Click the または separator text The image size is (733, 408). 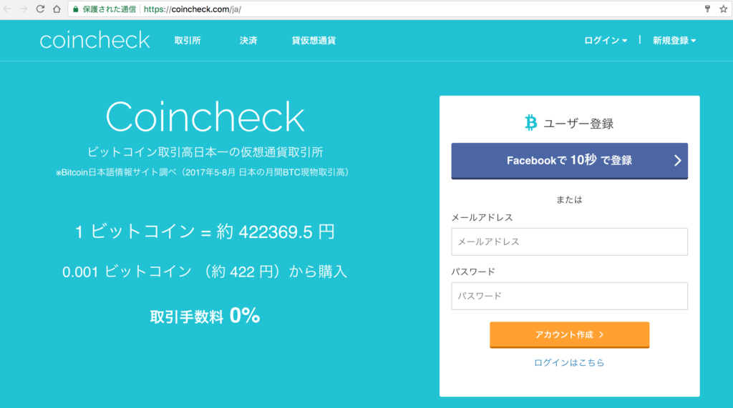point(569,200)
